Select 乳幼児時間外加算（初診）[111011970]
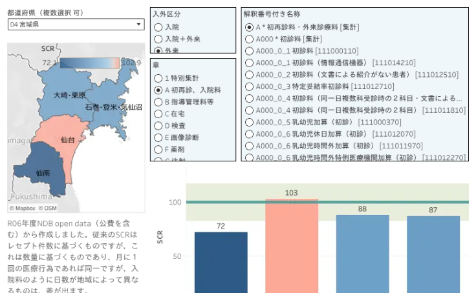This screenshot has width=476, height=293. click(x=249, y=146)
